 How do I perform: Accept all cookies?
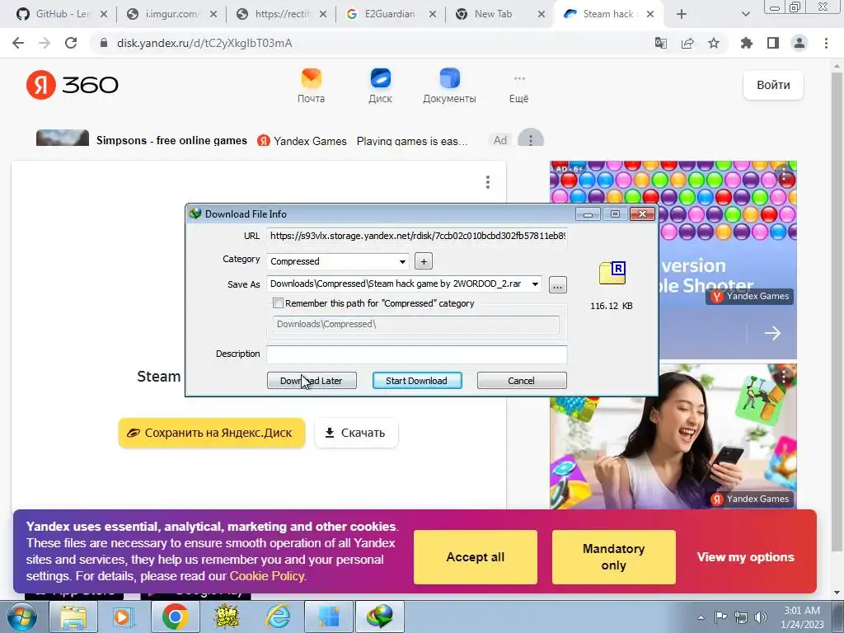[x=476, y=557]
